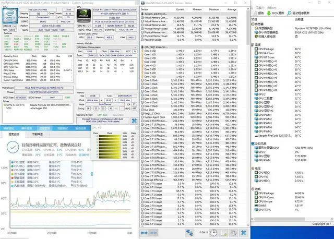The width and height of the screenshot is (334, 239).
Task: Collapse the CPU [#0]: Intel Core sensor group
Action: (142, 47)
